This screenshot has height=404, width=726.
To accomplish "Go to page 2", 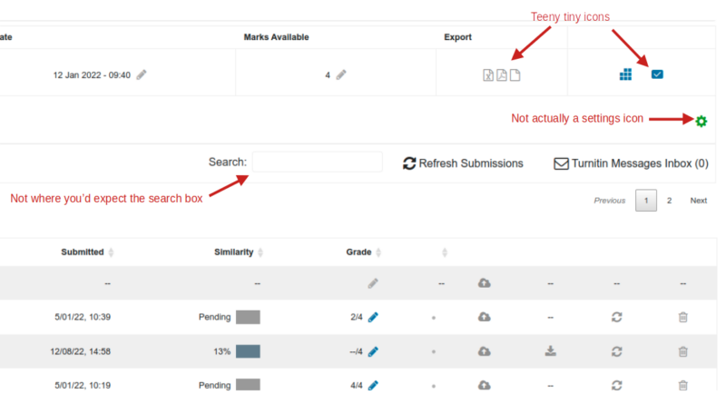I will click(669, 201).
